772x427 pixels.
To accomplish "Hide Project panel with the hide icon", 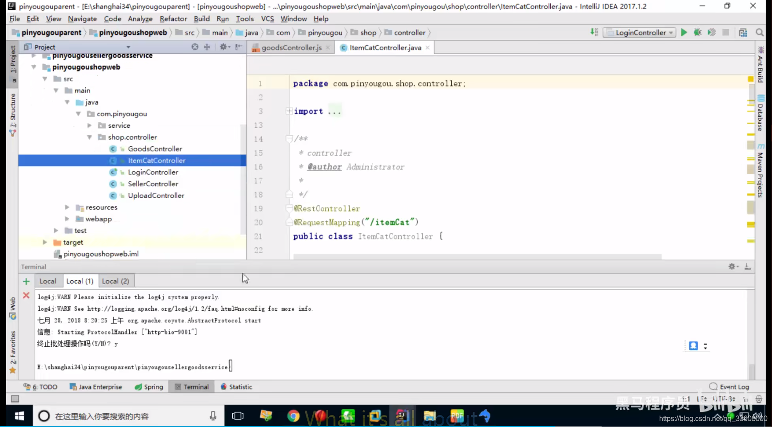I will 239,47.
